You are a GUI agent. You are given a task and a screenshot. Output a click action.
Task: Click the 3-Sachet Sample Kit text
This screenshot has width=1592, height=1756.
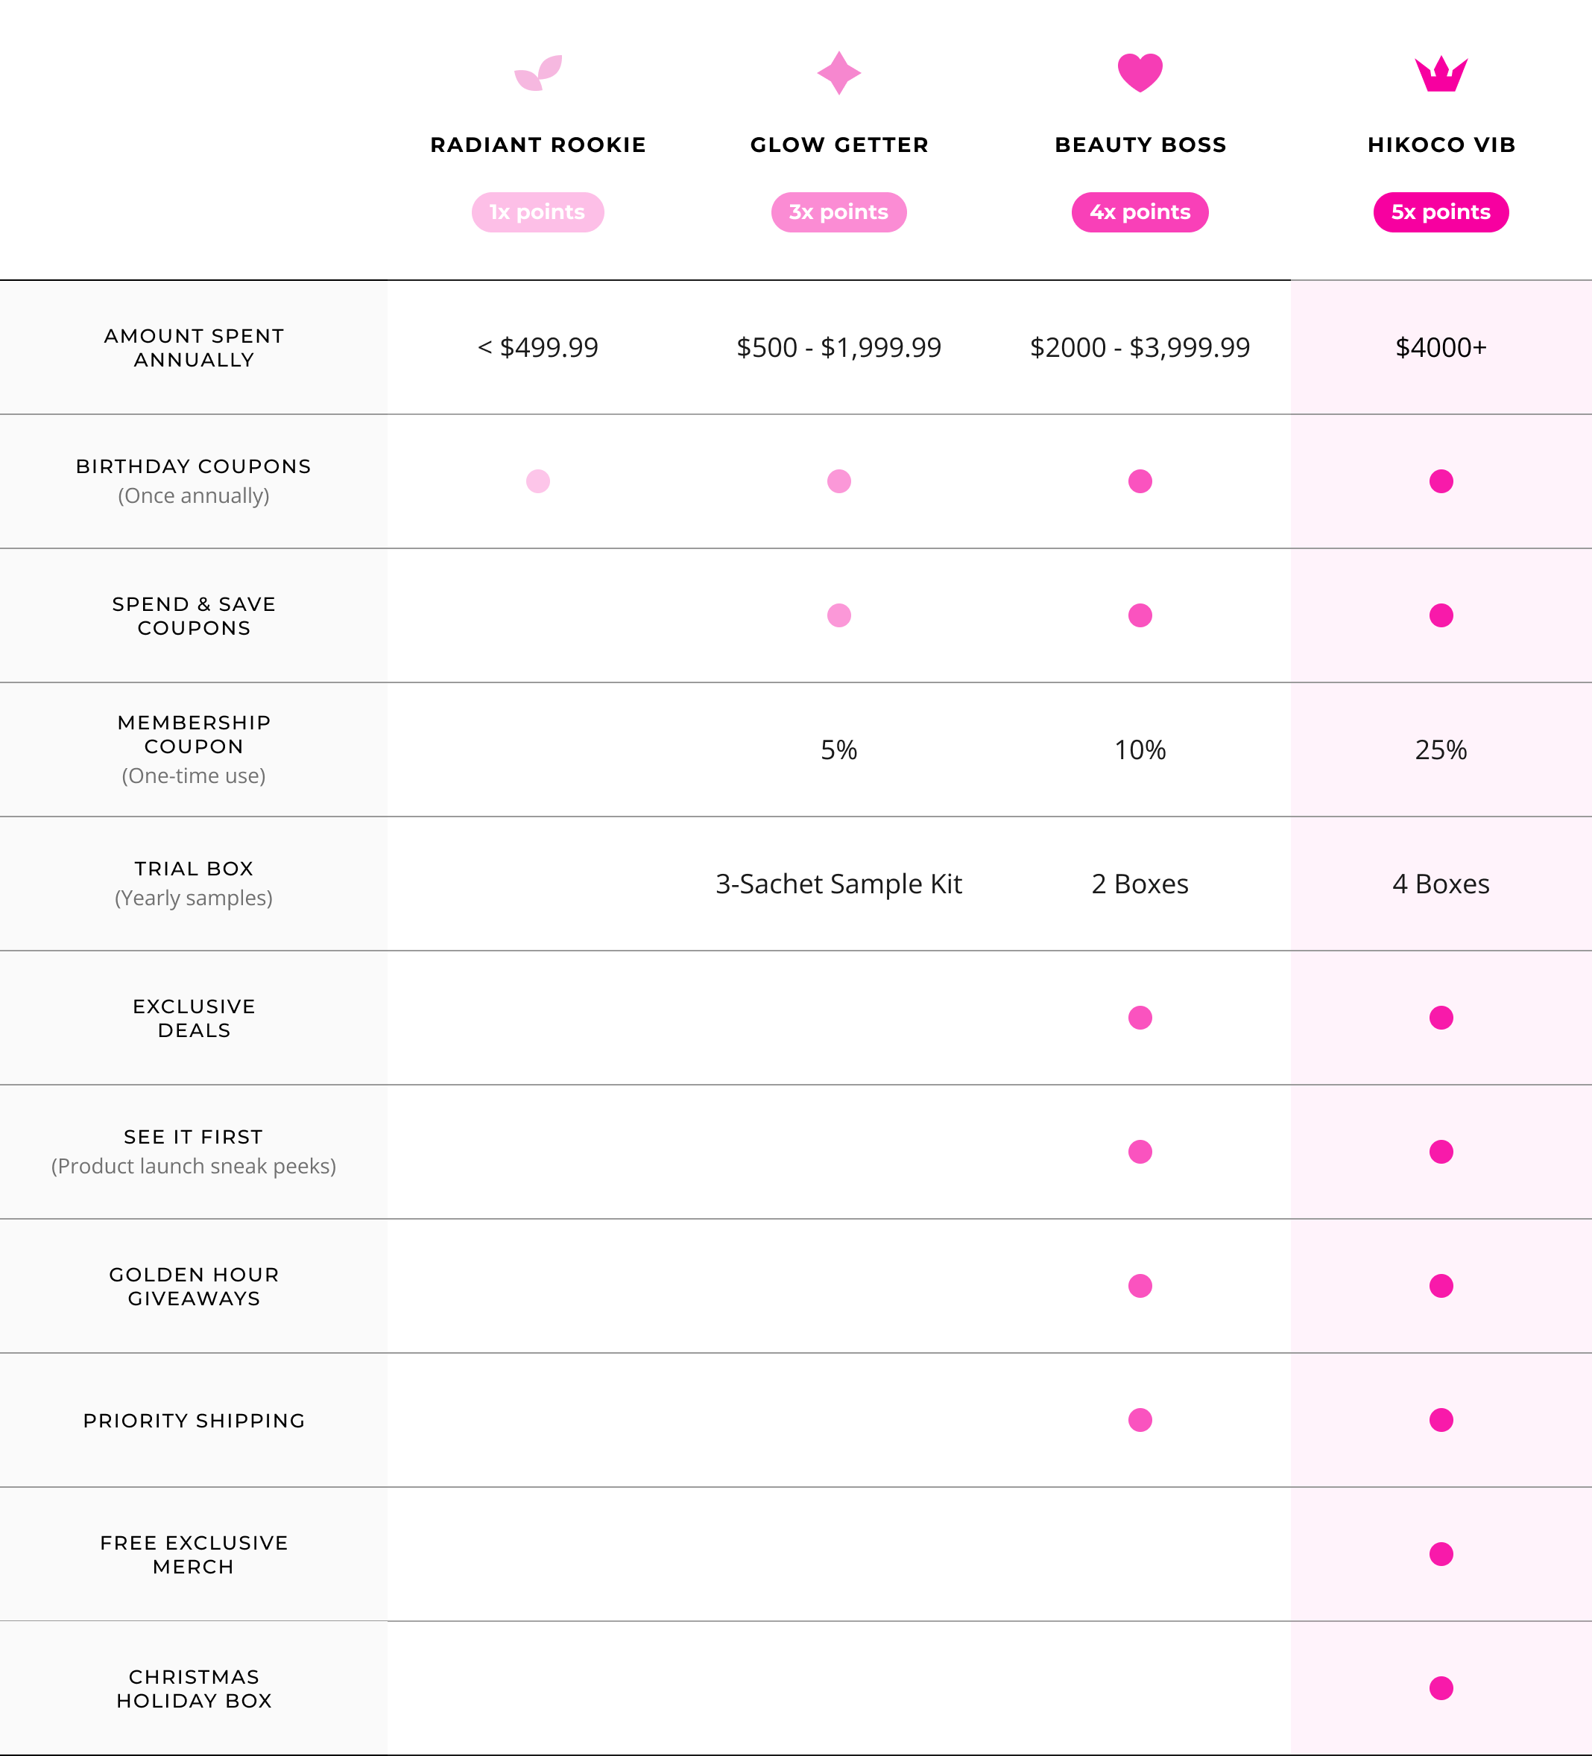coord(839,884)
